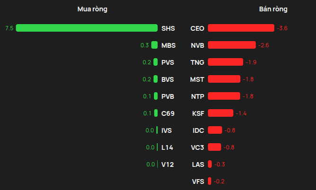Click the KSF red bar

(x=221, y=113)
